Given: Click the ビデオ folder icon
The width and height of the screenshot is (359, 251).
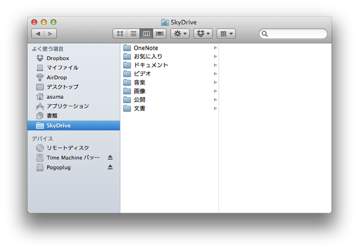Looking at the screenshot, I should (x=127, y=74).
